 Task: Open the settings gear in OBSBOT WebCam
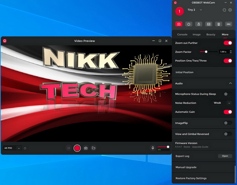point(230,10)
